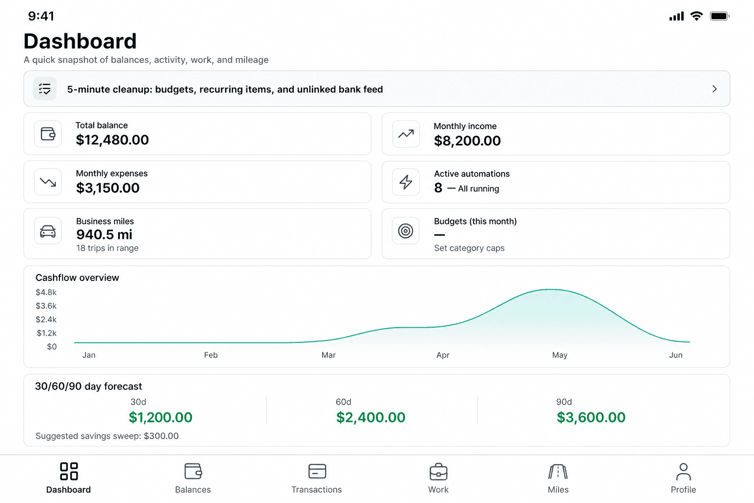Open the Transactions card tab icon
The image size is (754, 503).
[317, 471]
